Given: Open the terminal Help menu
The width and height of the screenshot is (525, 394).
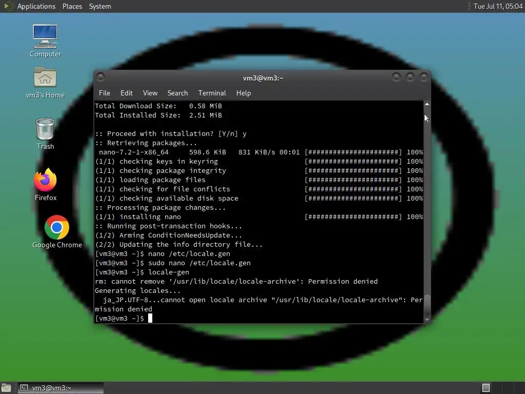Looking at the screenshot, I should point(244,93).
